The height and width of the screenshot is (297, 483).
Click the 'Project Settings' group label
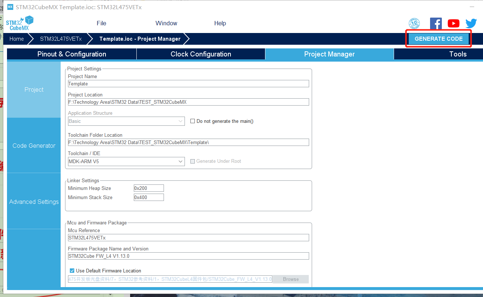(84, 69)
